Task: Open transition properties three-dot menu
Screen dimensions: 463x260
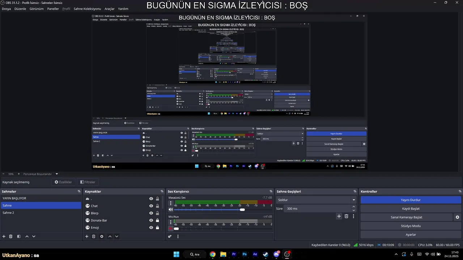Action: [353, 216]
